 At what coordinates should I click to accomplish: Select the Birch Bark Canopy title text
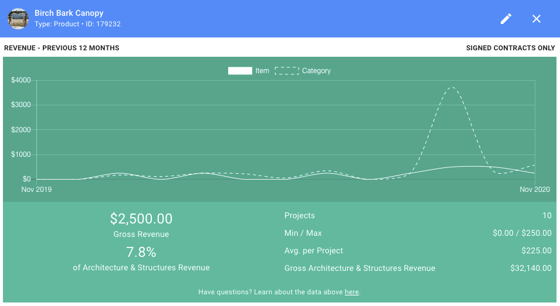tap(69, 13)
